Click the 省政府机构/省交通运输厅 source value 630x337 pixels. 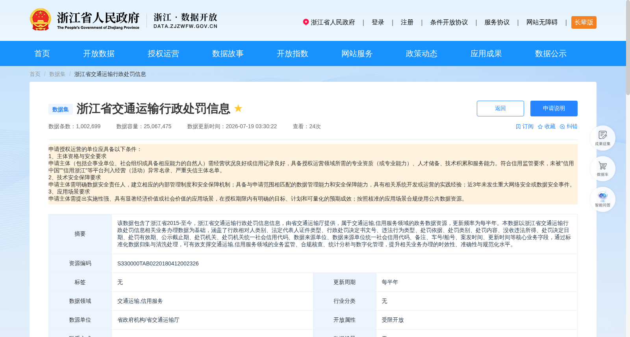tap(148, 320)
